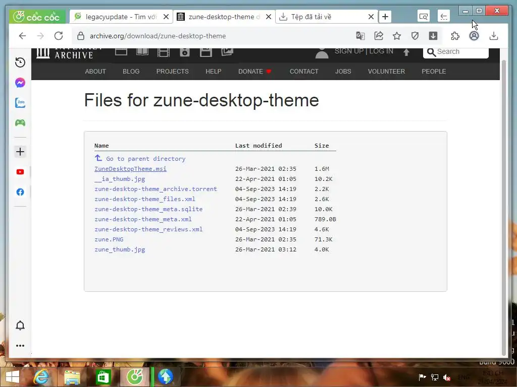The height and width of the screenshot is (387, 517).
Task: Open the extensions puzzle icon
Action: coord(455,36)
